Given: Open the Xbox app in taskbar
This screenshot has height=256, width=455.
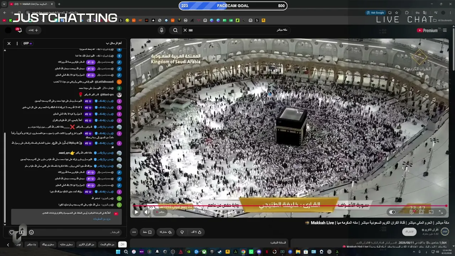Looking at the screenshot, I should (204, 252).
